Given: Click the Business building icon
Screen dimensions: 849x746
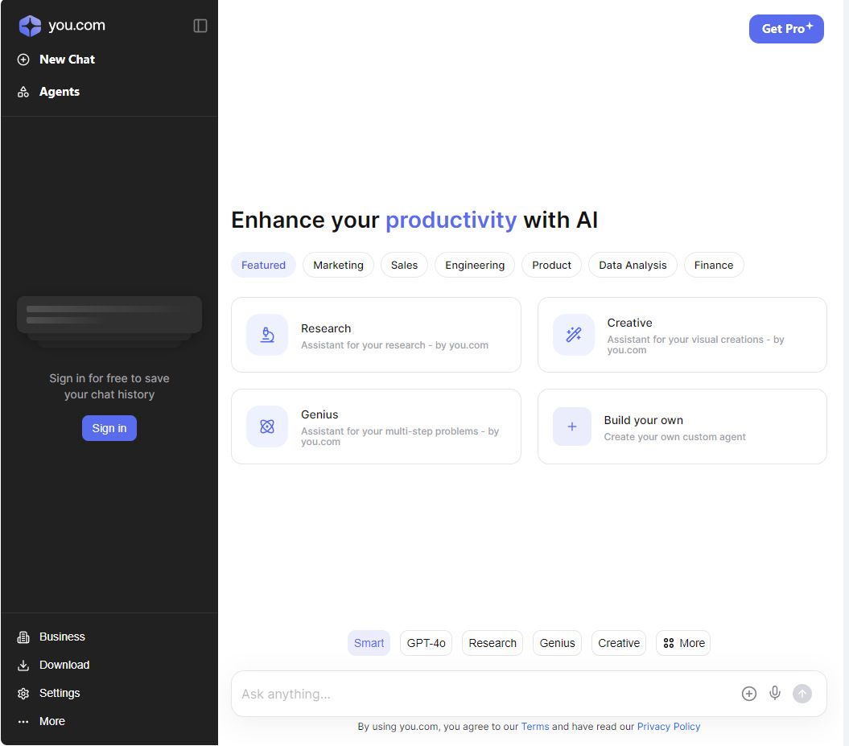Looking at the screenshot, I should (23, 637).
